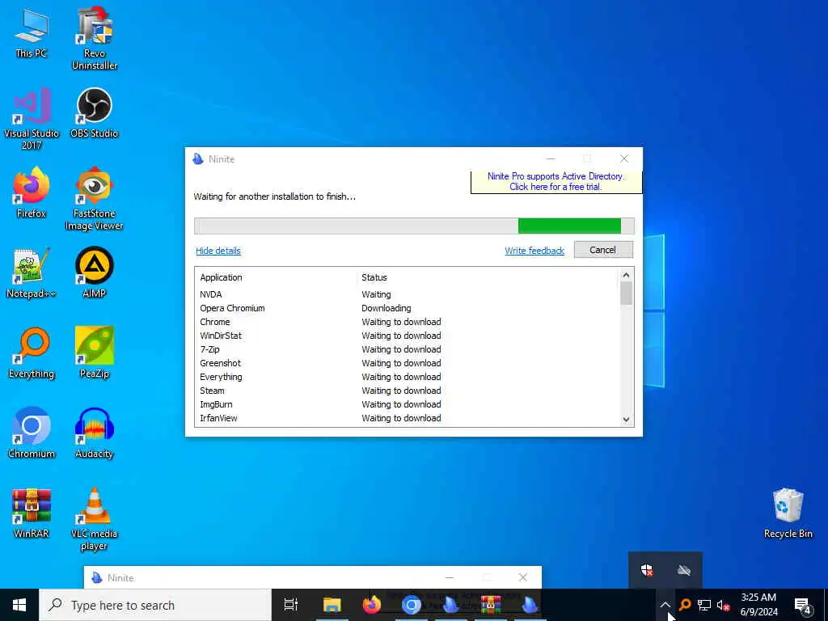The image size is (828, 621).
Task: Select the Greenshot row
Action: point(407,363)
